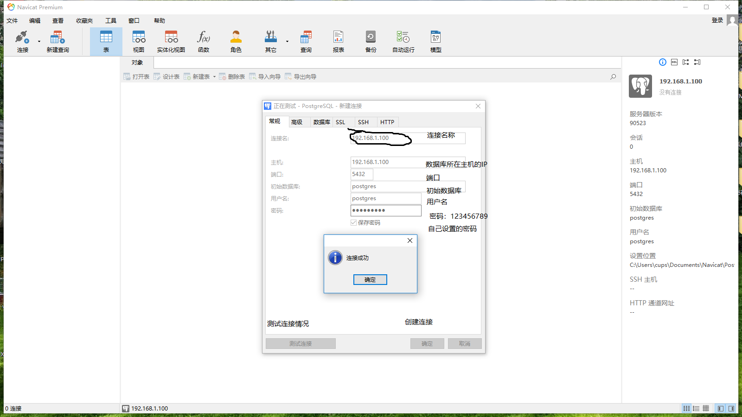Screen dimensions: 742x417
Task: Close the 新建连接 dialog window
Action: pyautogui.click(x=478, y=106)
